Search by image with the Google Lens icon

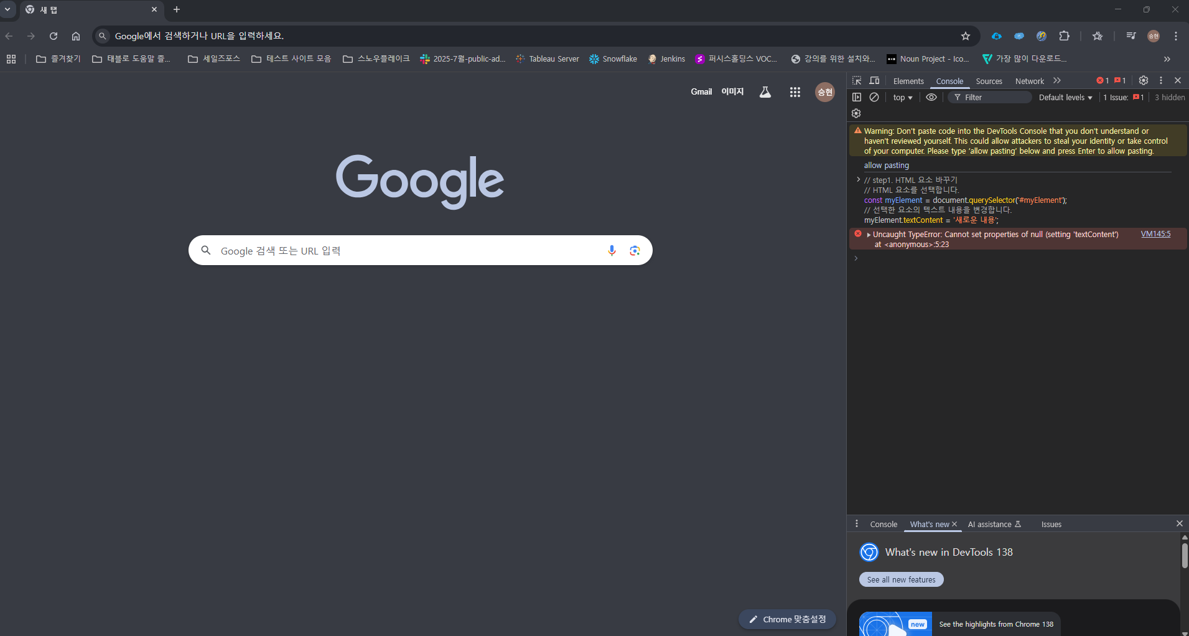[x=635, y=250]
